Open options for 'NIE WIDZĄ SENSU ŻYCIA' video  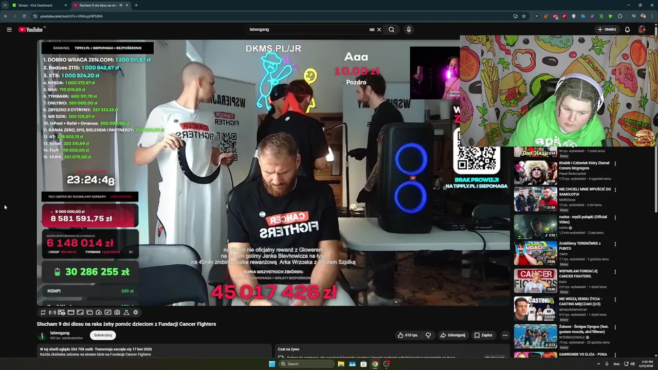[x=615, y=300]
